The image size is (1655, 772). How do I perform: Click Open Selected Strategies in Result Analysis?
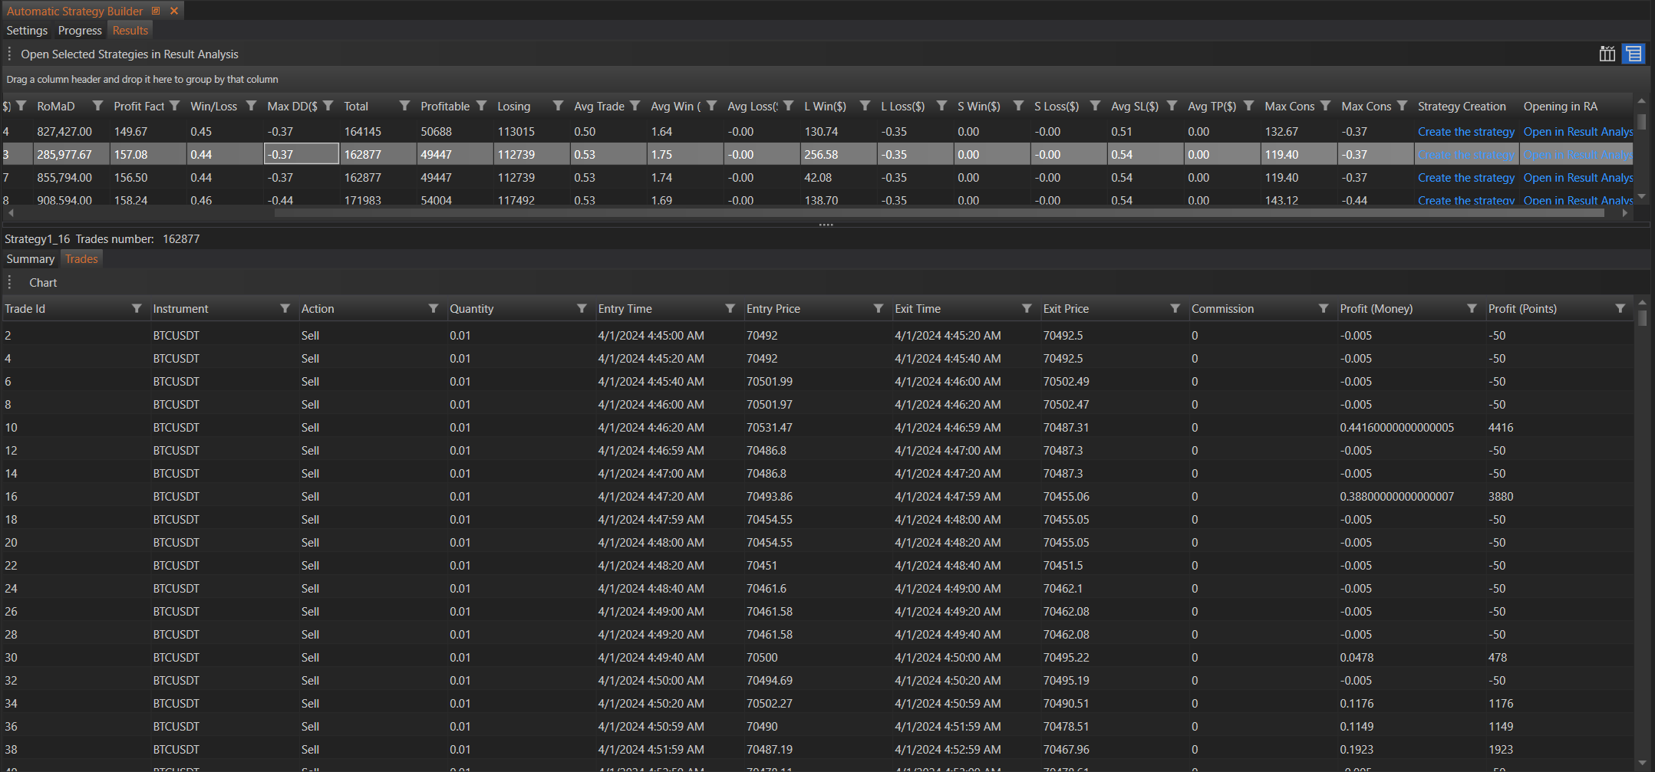(x=130, y=54)
